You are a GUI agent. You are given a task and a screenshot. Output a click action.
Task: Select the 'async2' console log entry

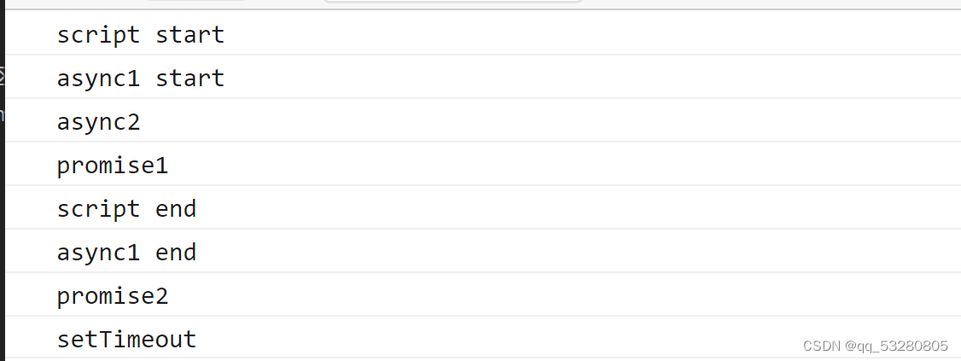pyautogui.click(x=483, y=120)
